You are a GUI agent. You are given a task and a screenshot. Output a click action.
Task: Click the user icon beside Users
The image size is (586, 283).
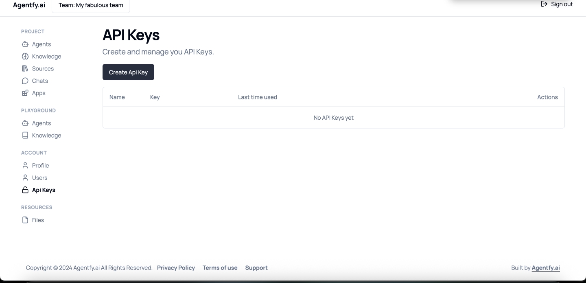tap(25, 178)
